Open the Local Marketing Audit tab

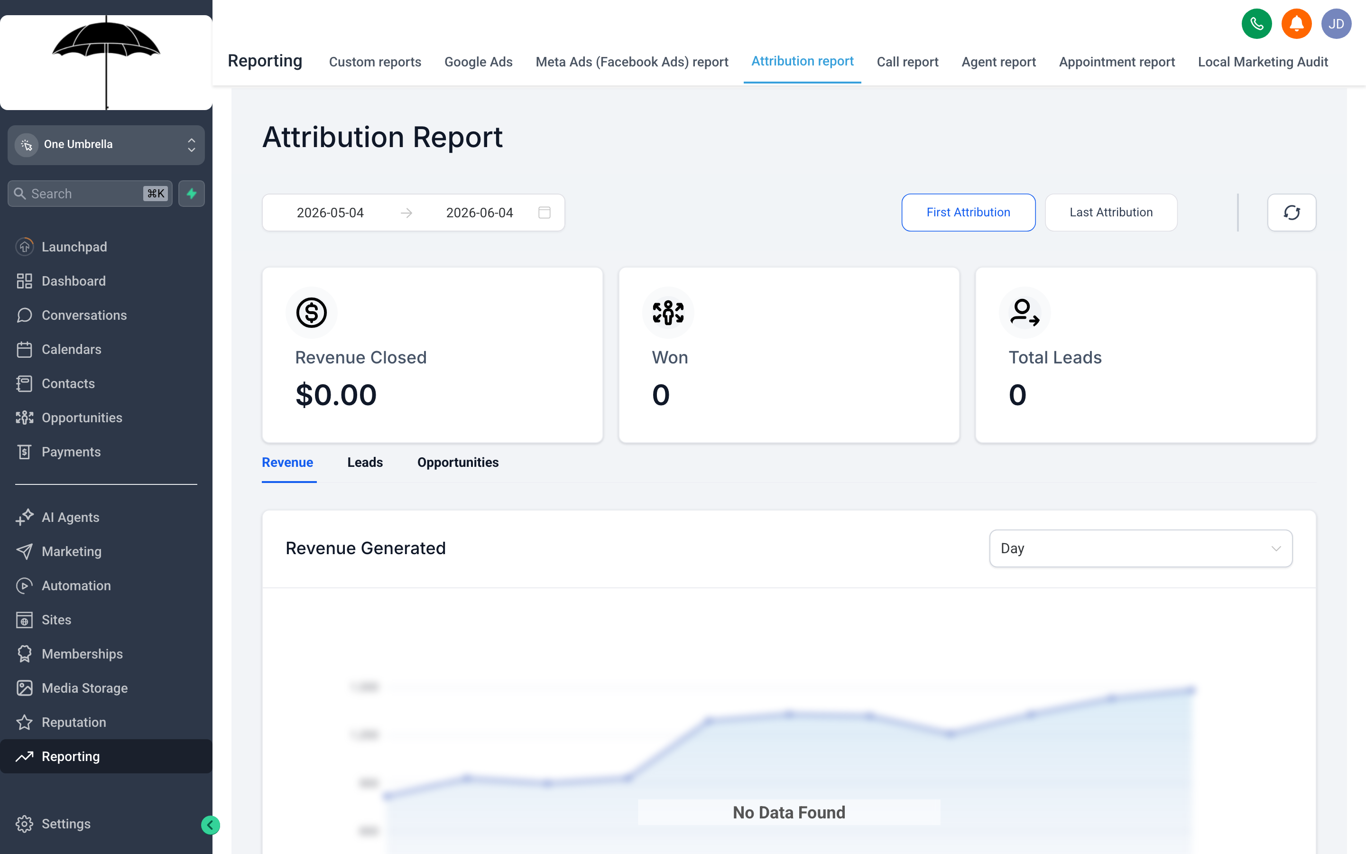(x=1263, y=62)
